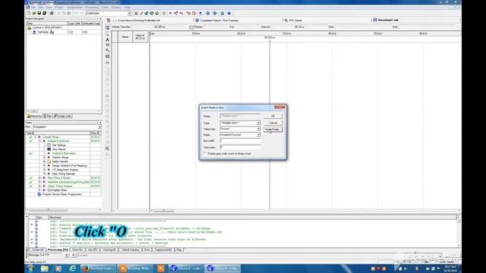Switch to the Files tab in Project Navigator
This screenshot has width=486, height=273.
pyautogui.click(x=47, y=116)
